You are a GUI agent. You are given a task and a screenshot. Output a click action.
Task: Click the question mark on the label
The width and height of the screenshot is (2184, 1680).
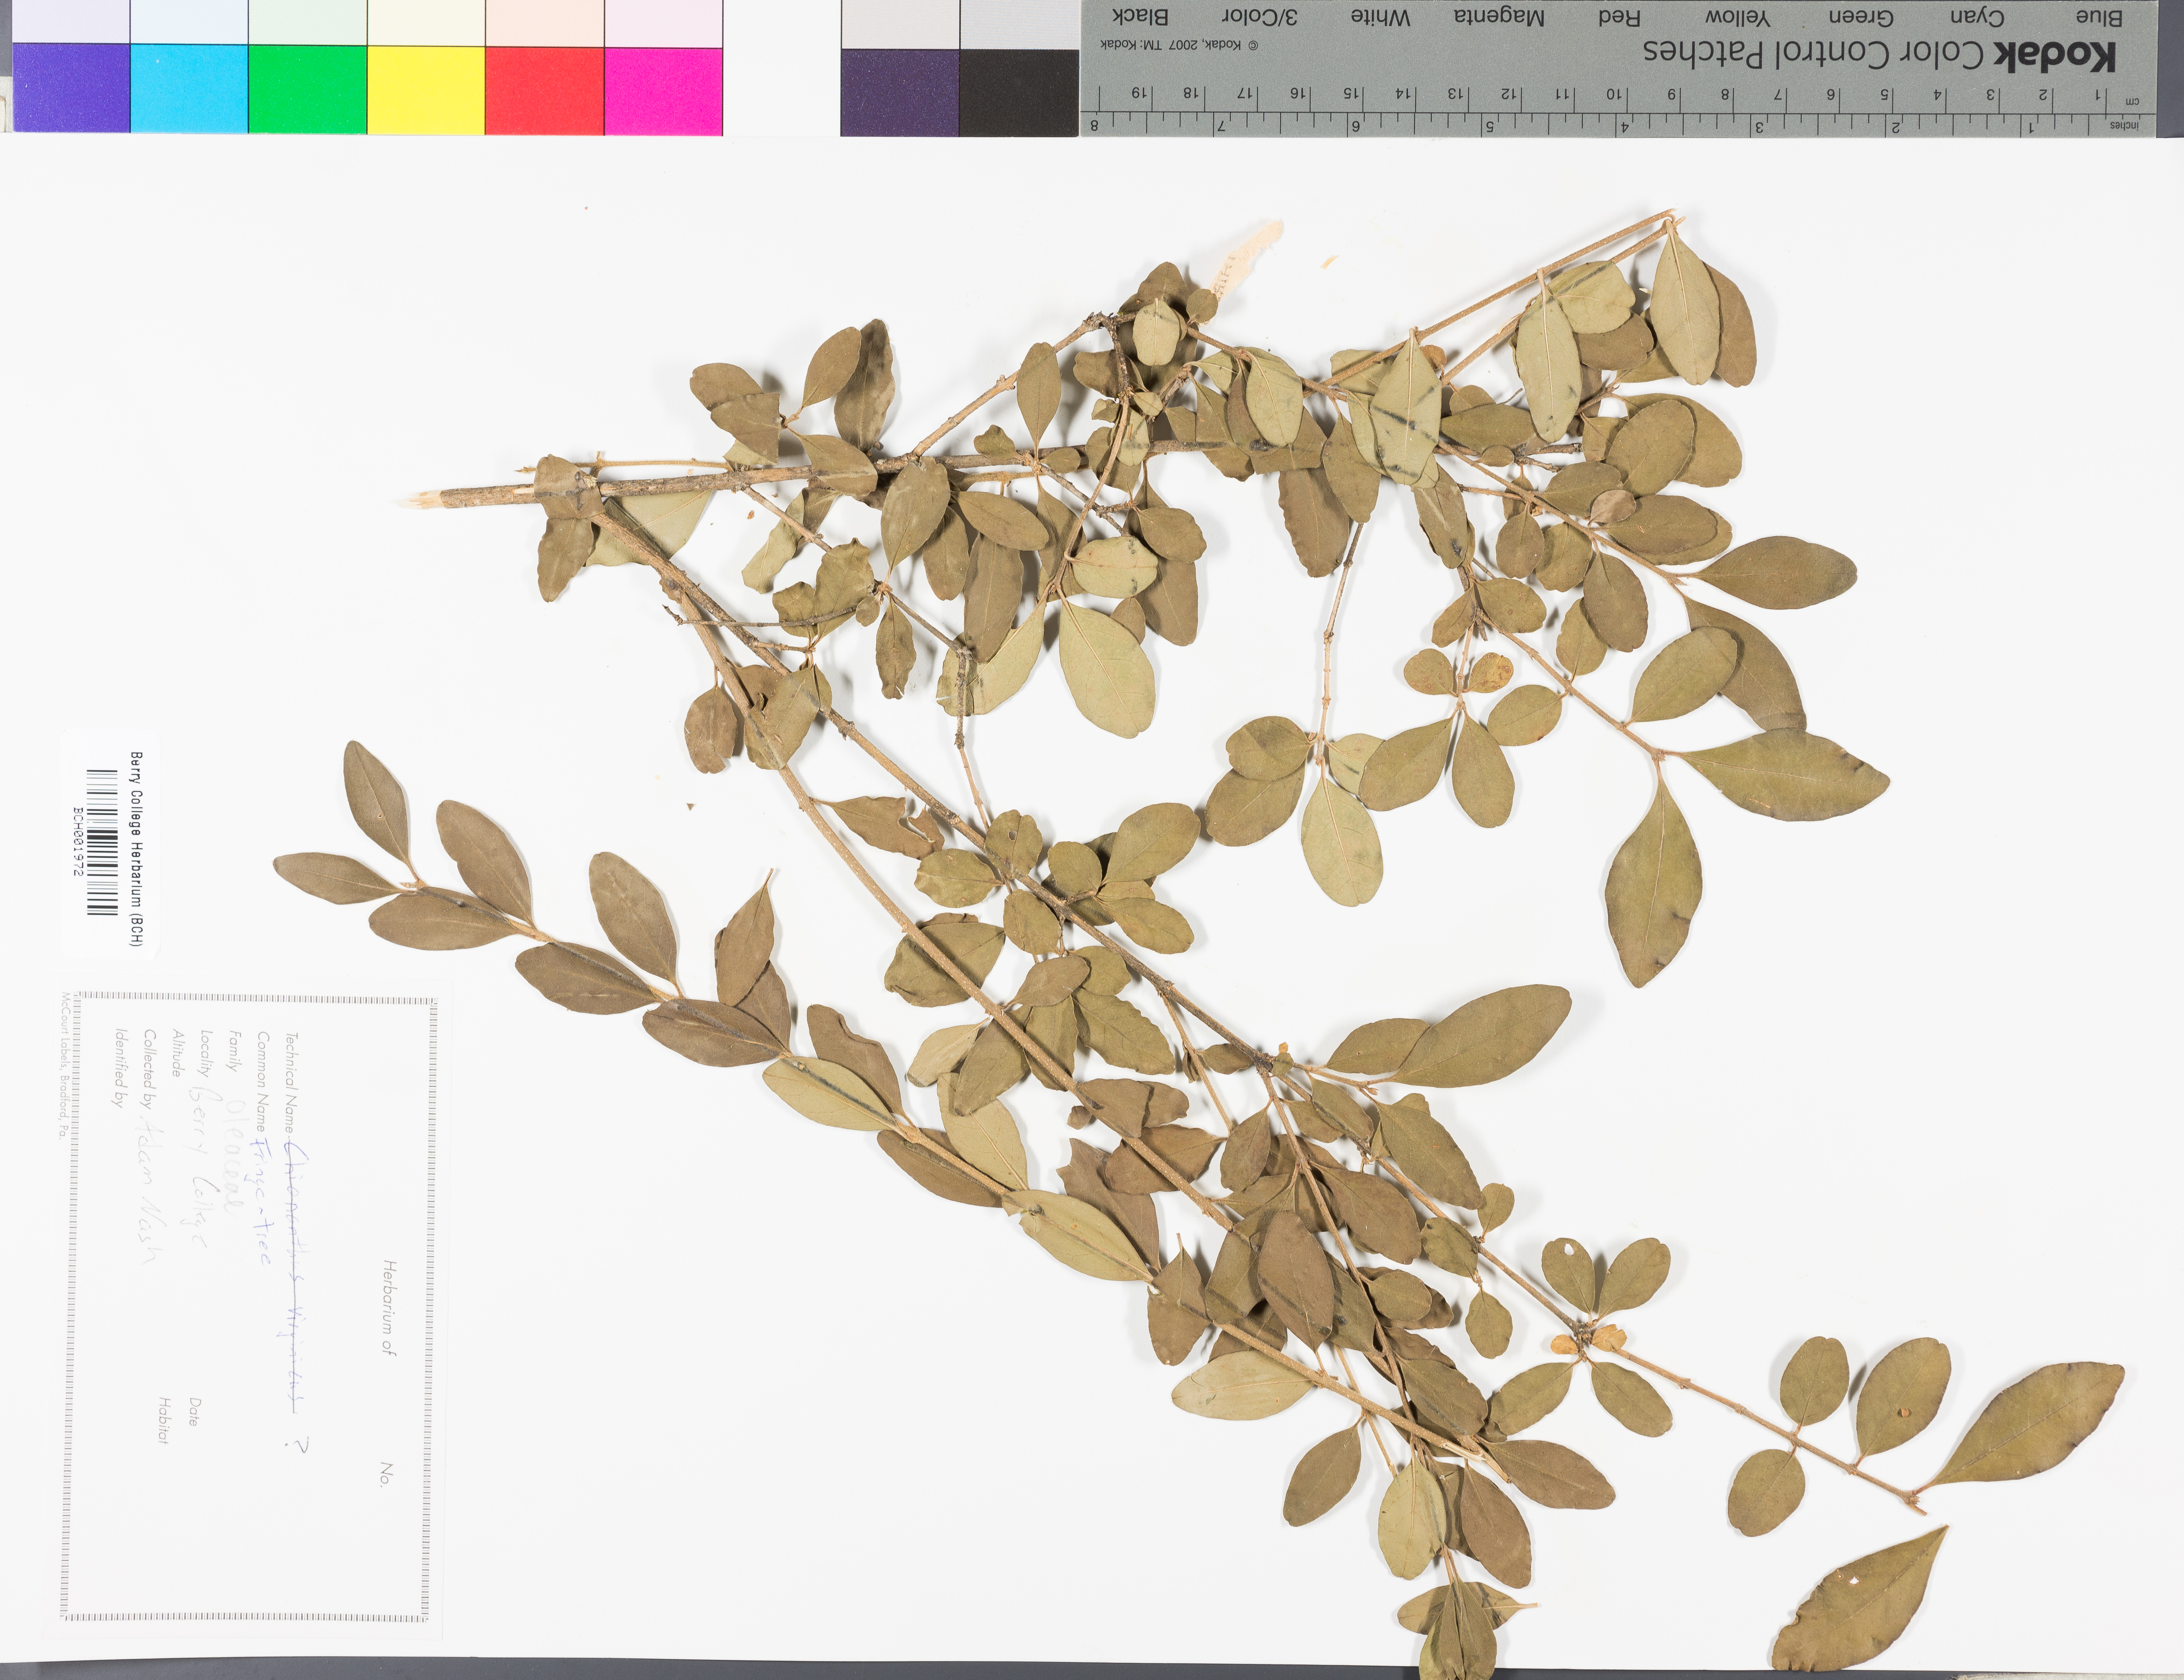[297, 1444]
